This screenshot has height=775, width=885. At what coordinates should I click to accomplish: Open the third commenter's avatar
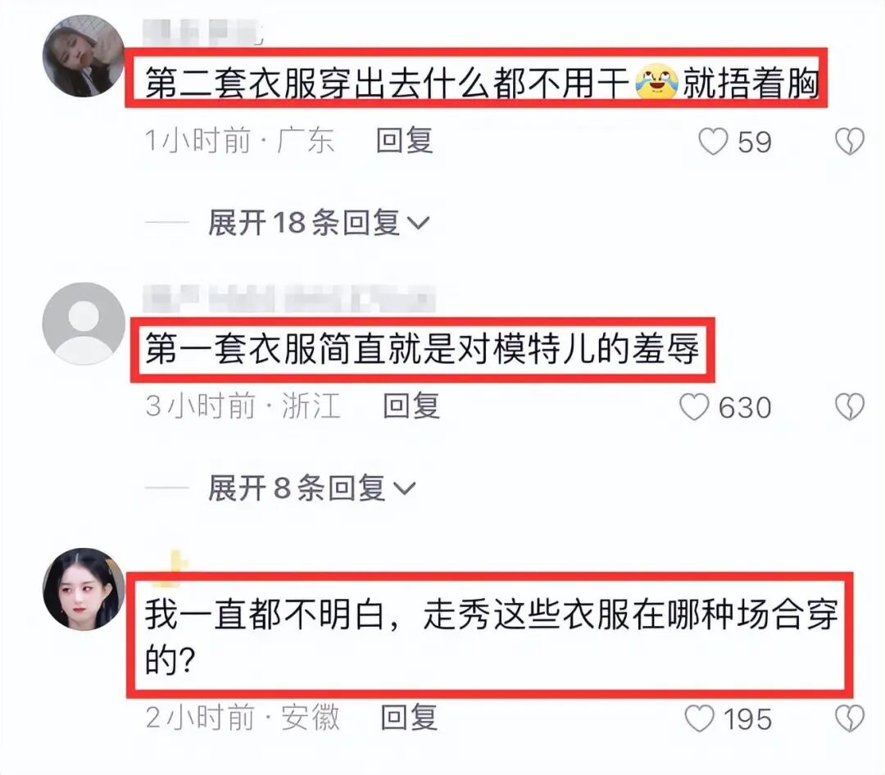[84, 589]
